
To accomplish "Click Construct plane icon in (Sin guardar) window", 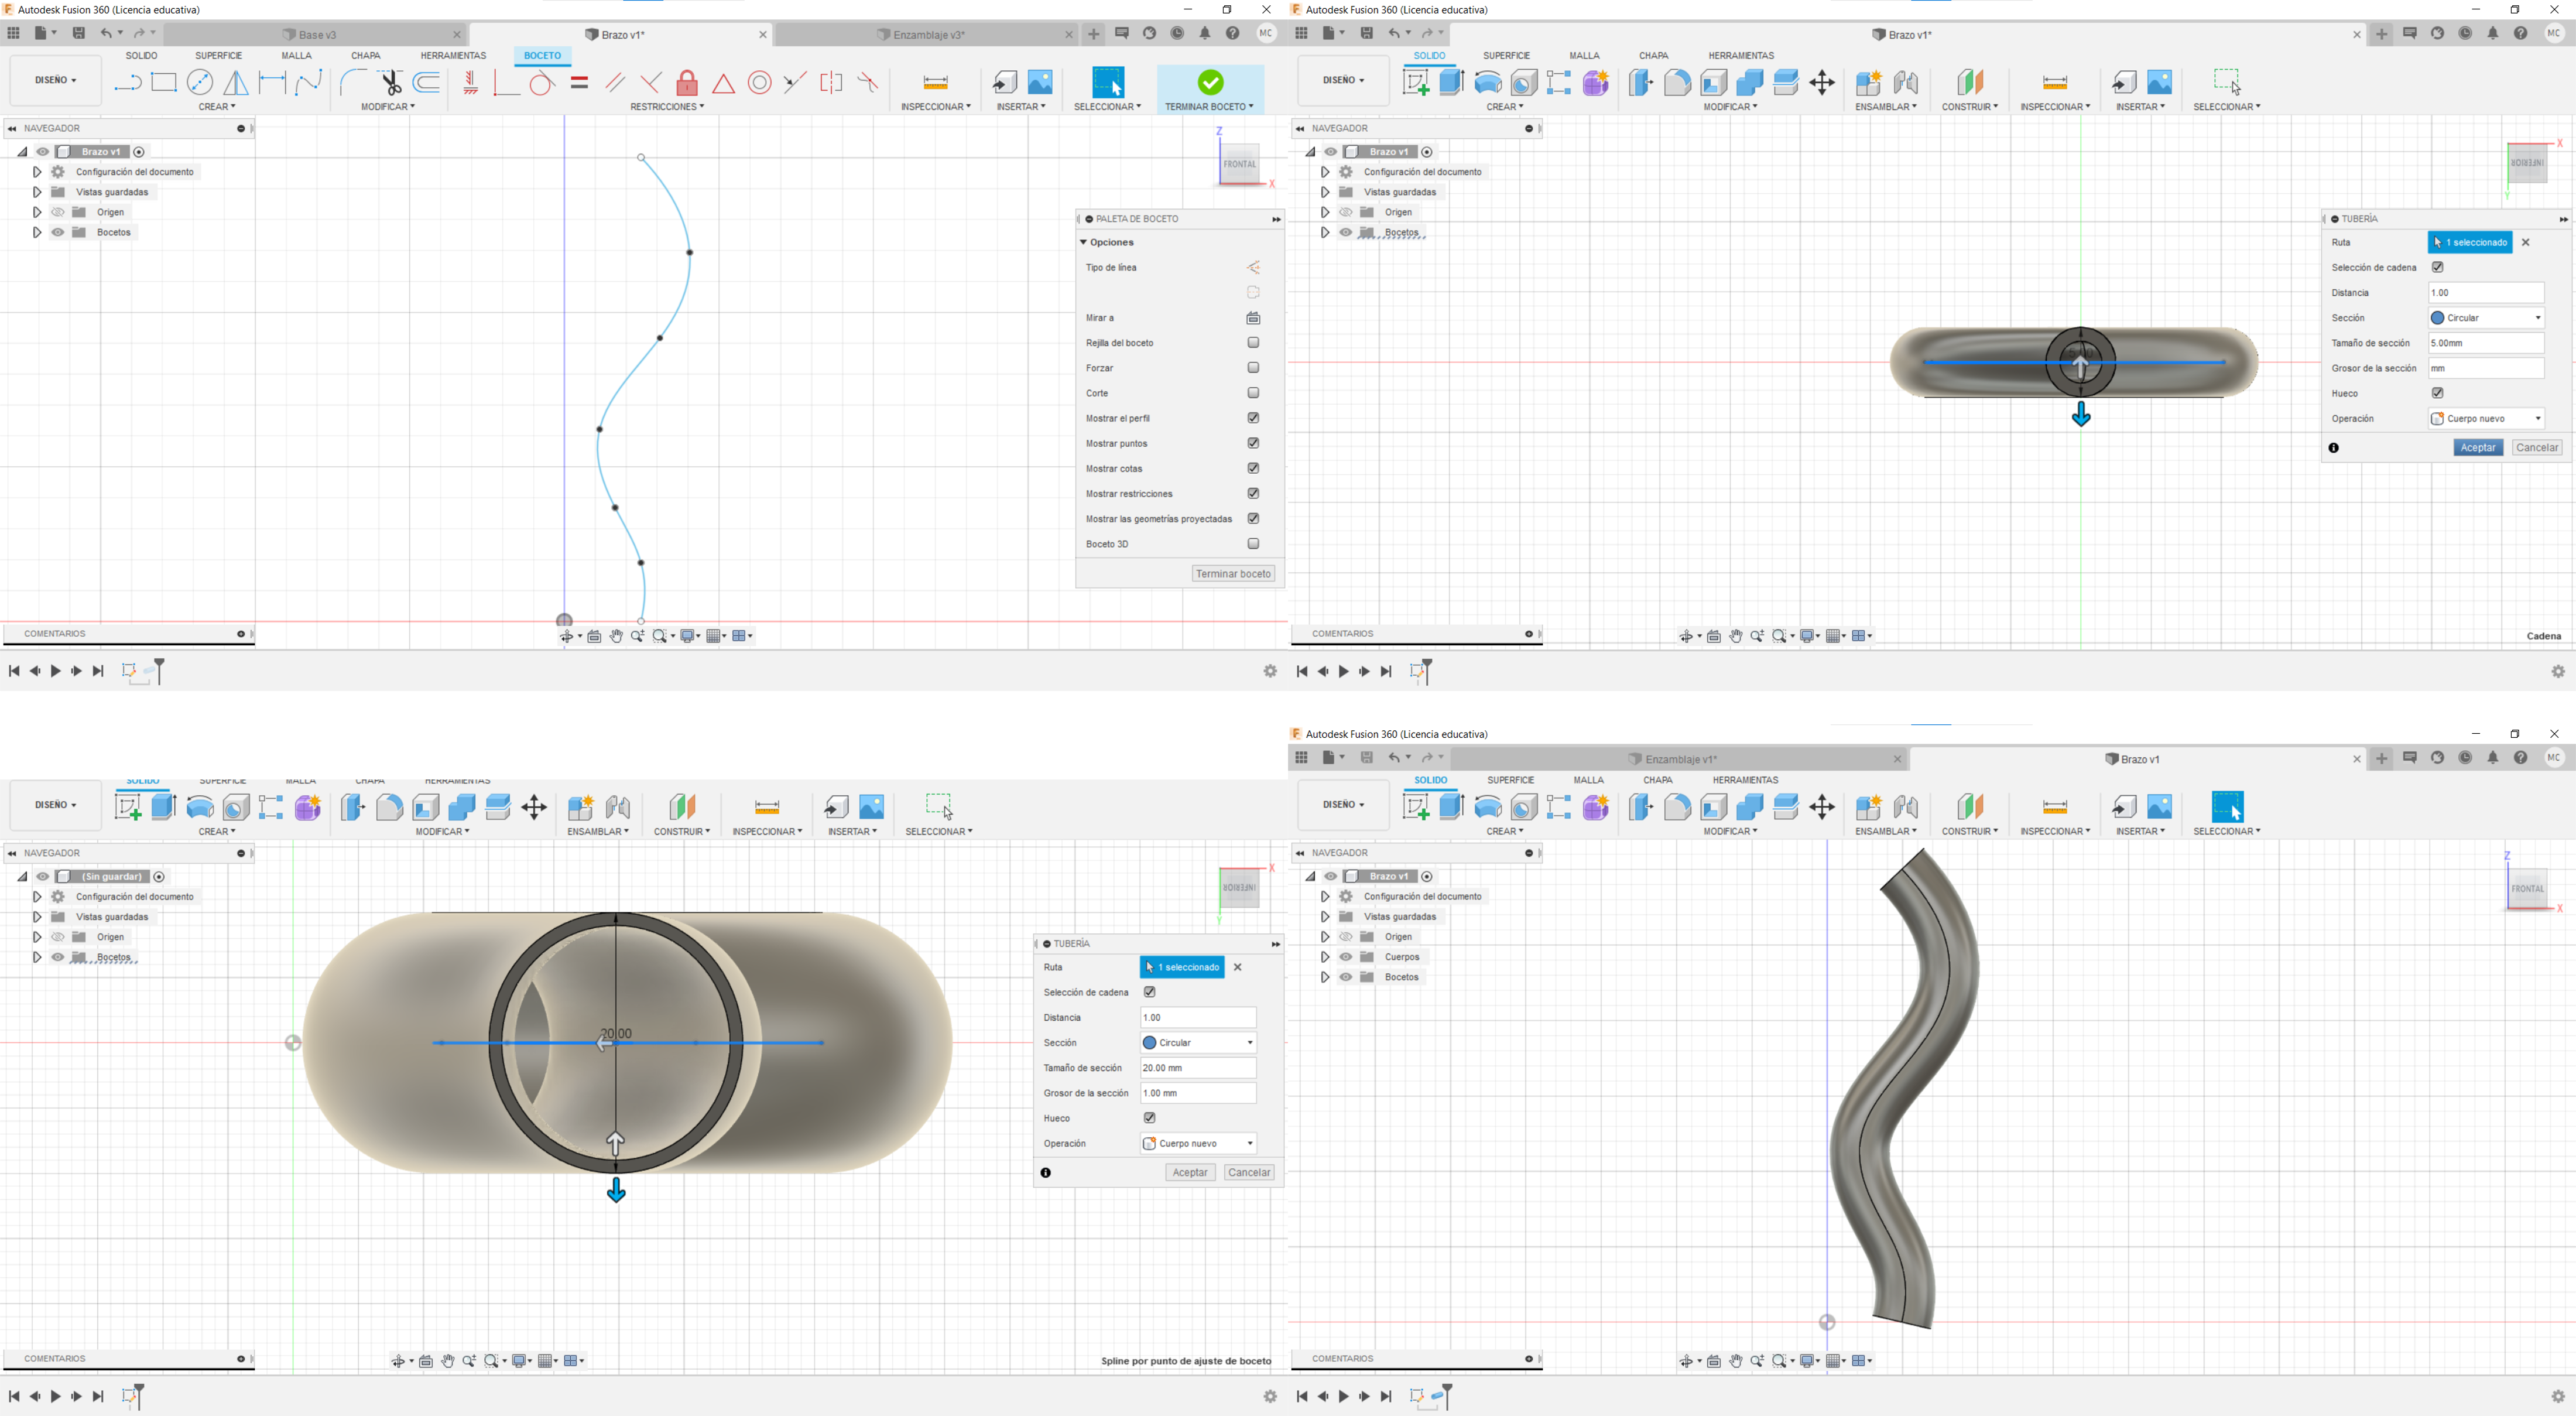I will [682, 808].
